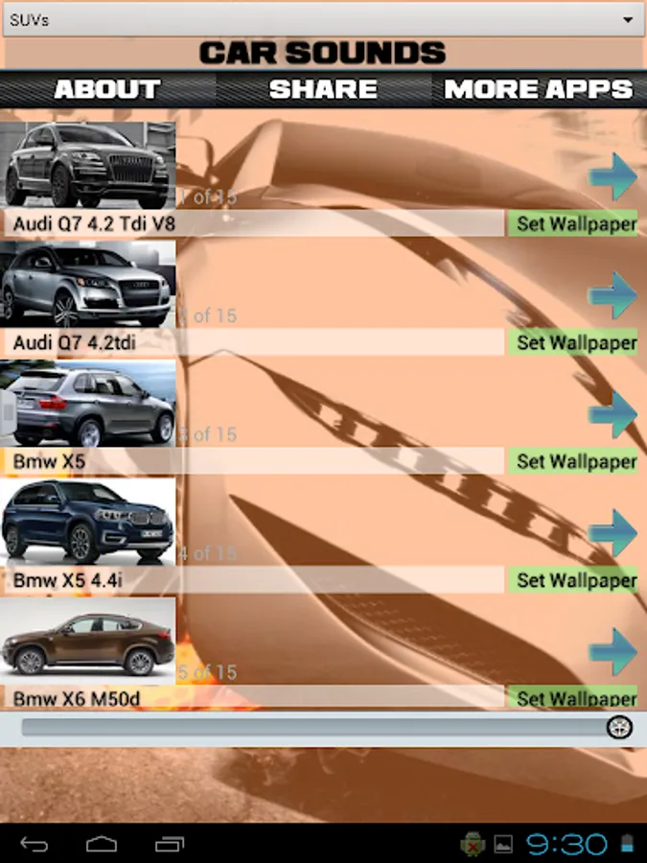Click the arrow icon for Audi Q7 4.2tdi
Viewport: 647px width, 863px height.
pos(612,295)
